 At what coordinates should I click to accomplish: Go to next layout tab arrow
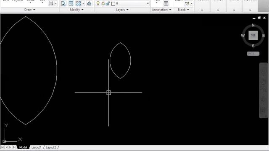(10, 147)
